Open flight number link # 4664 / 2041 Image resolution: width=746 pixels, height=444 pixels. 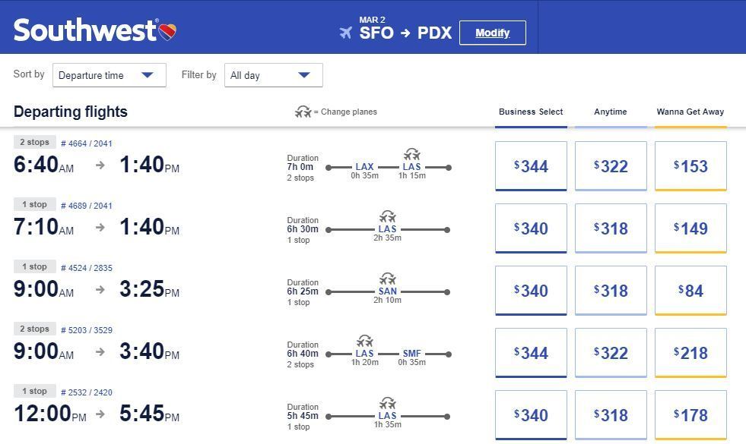click(x=87, y=143)
